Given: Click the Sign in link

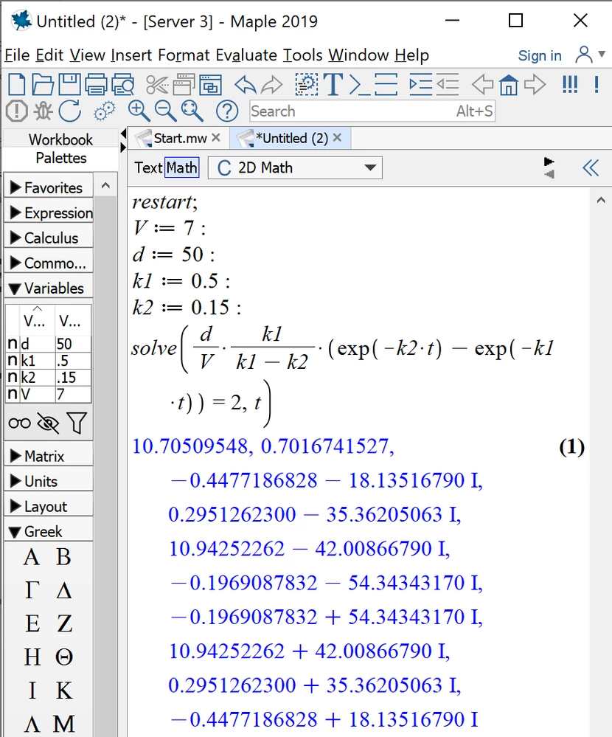Looking at the screenshot, I should tap(540, 56).
